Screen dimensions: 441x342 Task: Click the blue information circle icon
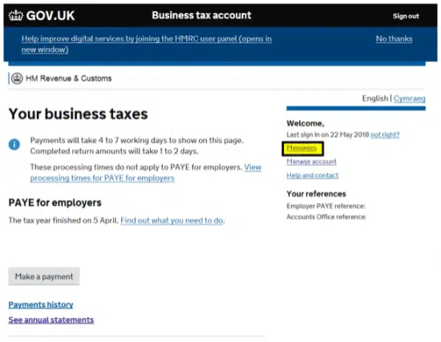pyautogui.click(x=14, y=144)
